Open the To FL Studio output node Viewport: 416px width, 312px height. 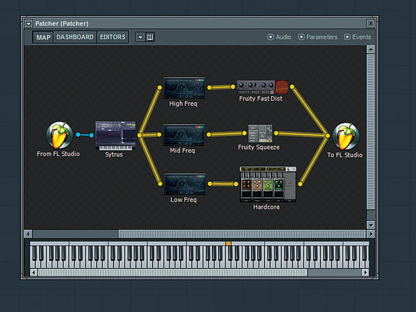coord(346,136)
